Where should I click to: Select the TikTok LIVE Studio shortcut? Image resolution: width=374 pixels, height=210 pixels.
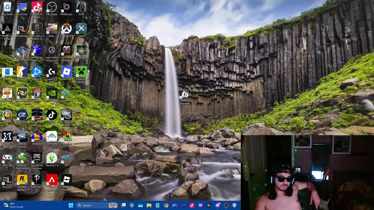click(37, 10)
